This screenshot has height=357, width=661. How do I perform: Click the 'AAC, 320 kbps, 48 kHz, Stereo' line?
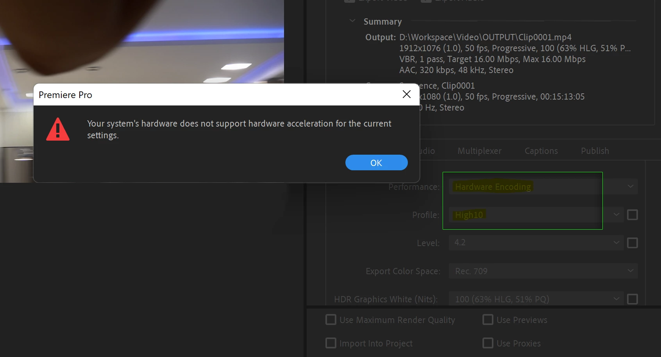point(456,70)
